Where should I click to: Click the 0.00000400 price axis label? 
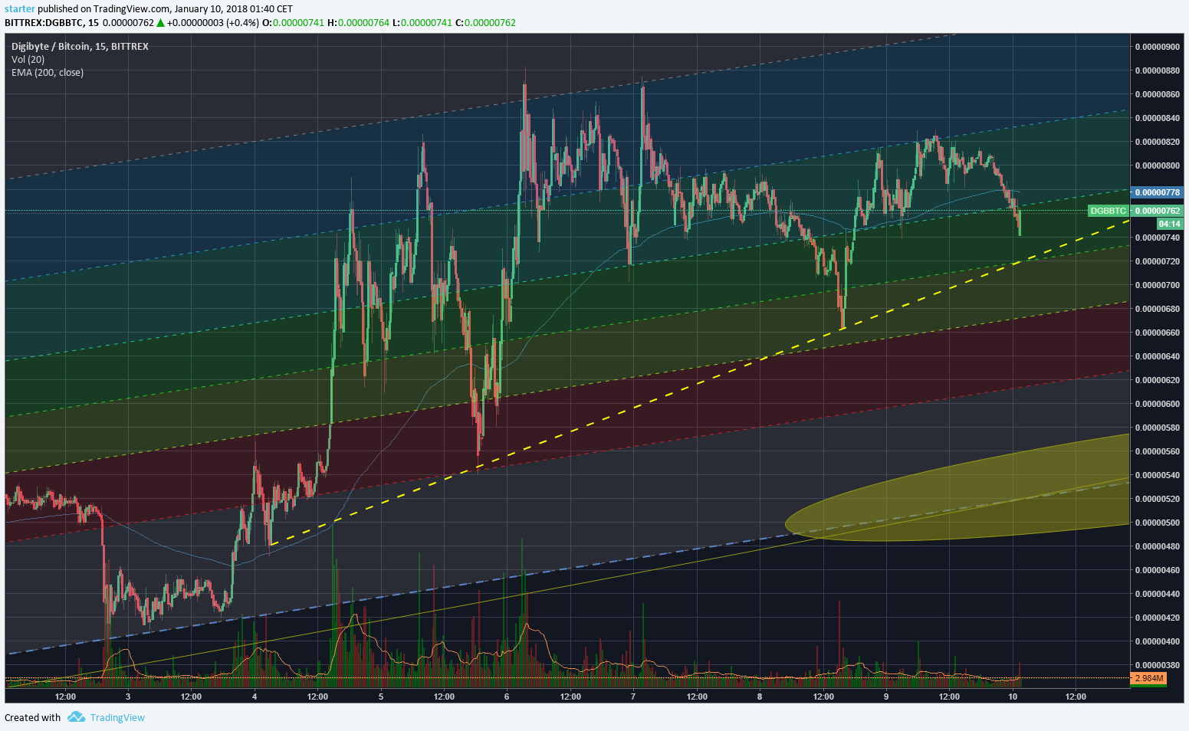1158,641
